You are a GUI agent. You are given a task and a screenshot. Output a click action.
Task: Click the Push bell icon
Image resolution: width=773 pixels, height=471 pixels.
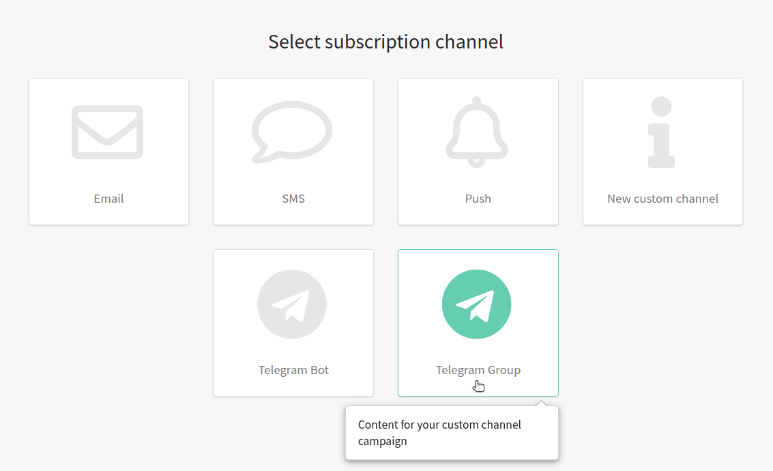coord(477,132)
